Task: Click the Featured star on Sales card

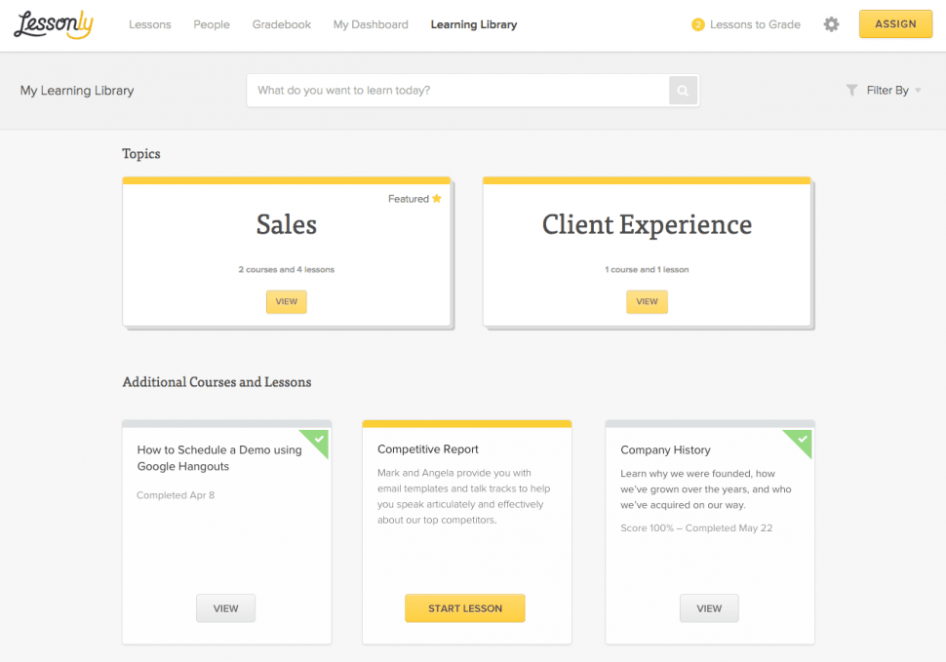Action: pyautogui.click(x=437, y=199)
